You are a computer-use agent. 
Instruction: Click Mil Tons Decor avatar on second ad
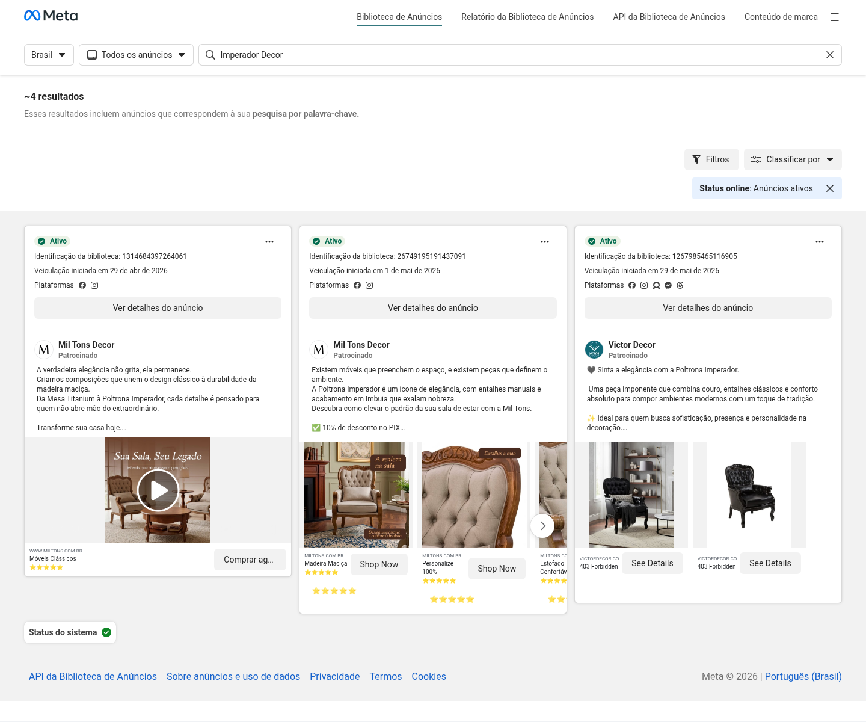(x=319, y=350)
